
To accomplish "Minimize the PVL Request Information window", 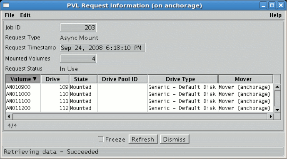I will (263, 5).
